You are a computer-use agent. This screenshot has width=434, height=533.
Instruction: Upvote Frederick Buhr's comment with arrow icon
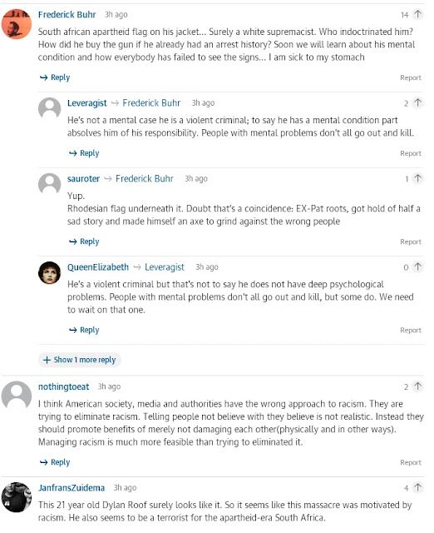pyautogui.click(x=417, y=14)
